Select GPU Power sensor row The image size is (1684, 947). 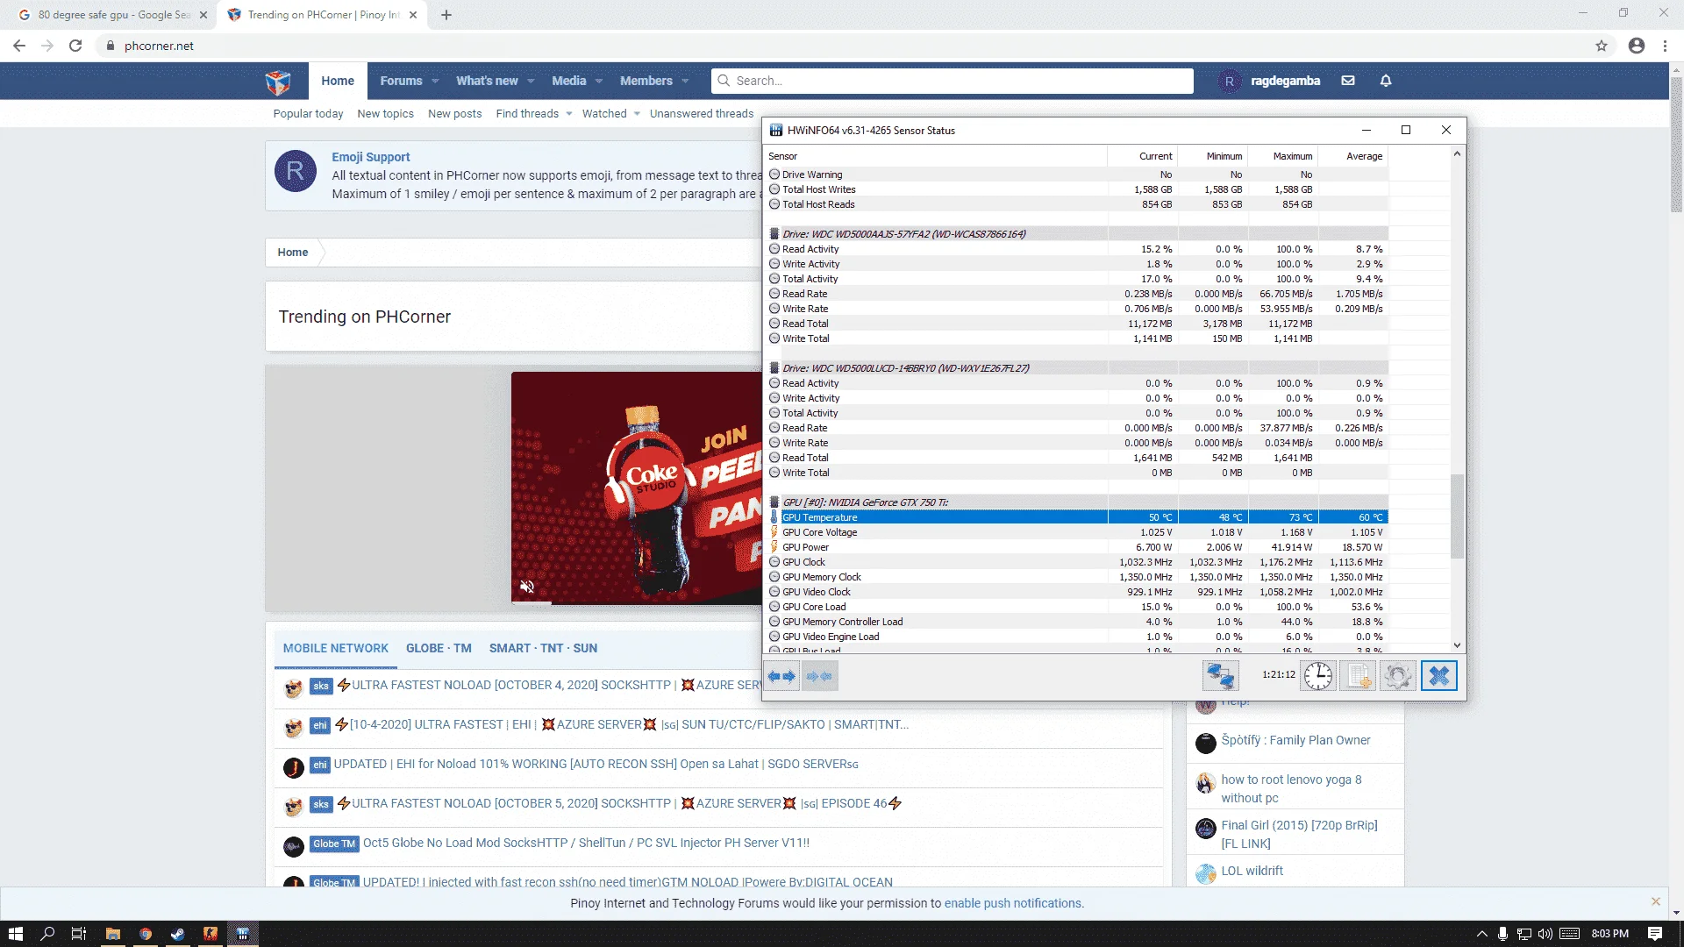[1078, 547]
